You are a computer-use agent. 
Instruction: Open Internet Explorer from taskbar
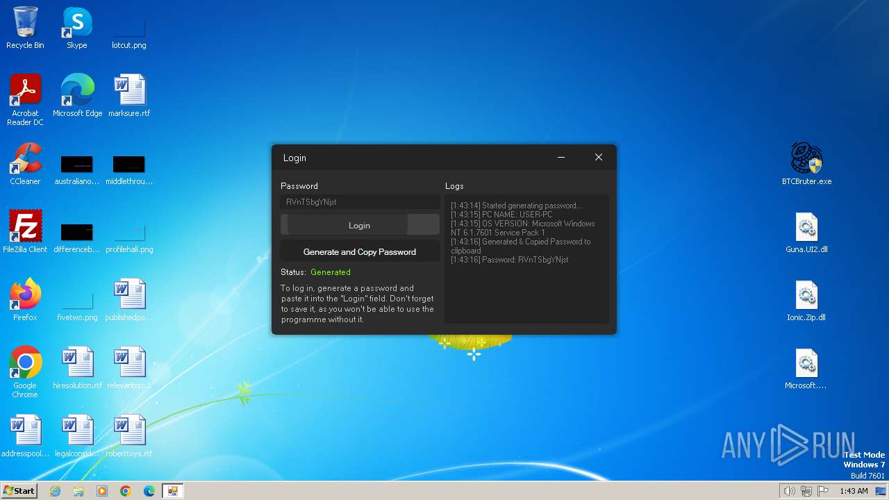point(55,491)
